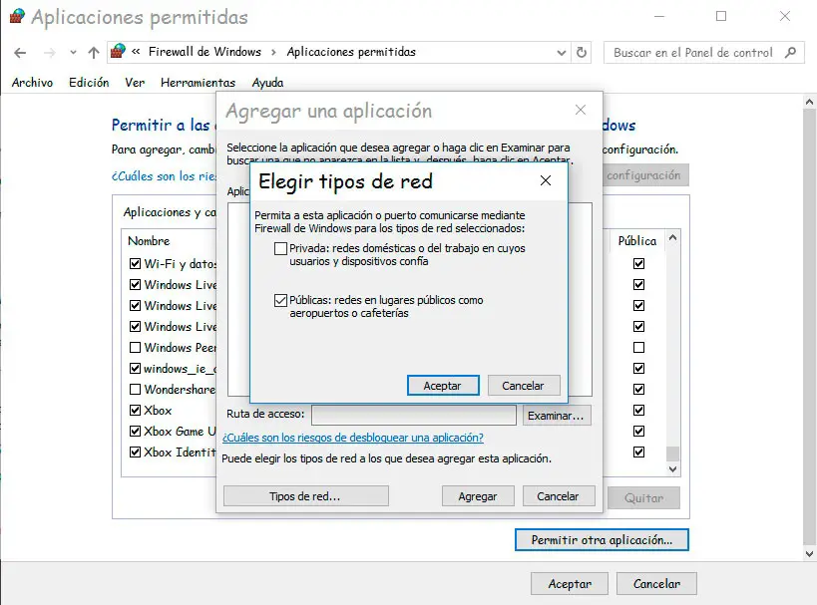
Task: Click Aceptar at the bottom of the window
Action: pos(570,584)
